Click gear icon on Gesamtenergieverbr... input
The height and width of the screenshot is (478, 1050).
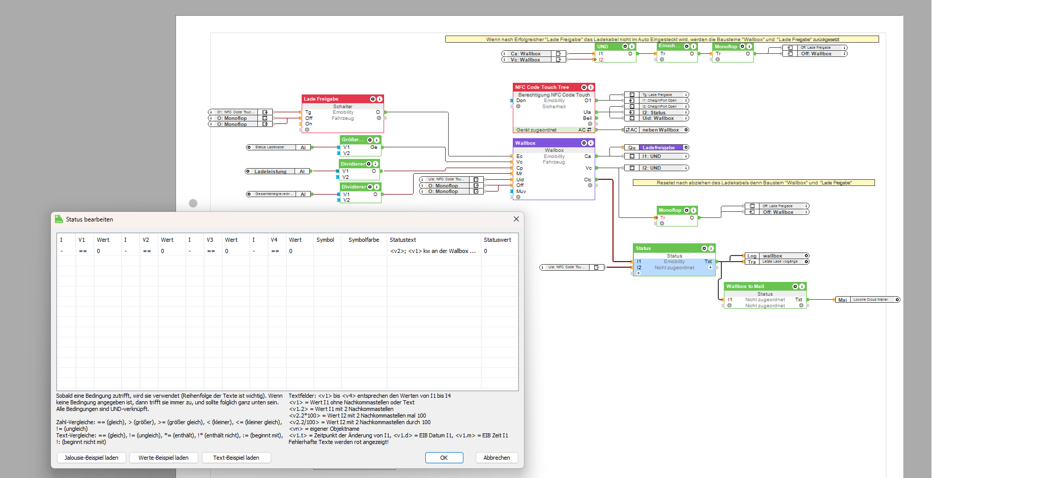tap(249, 194)
